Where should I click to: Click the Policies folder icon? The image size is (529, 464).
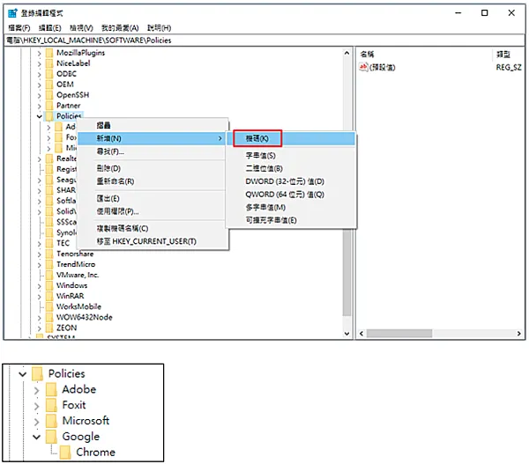click(x=49, y=116)
